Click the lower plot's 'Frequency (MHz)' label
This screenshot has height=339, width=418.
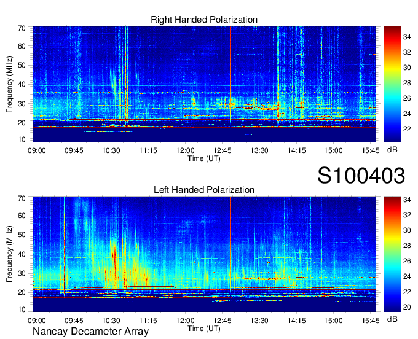(9, 254)
